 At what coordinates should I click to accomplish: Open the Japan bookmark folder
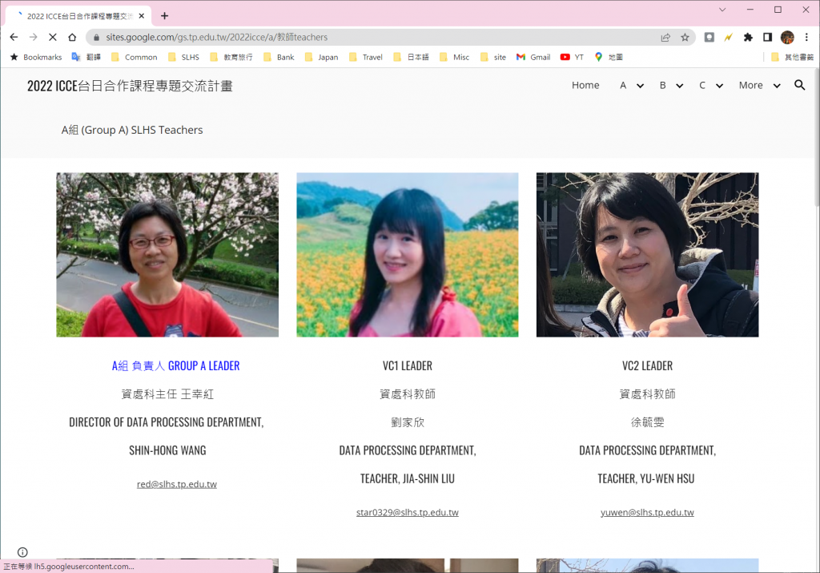tap(322, 57)
